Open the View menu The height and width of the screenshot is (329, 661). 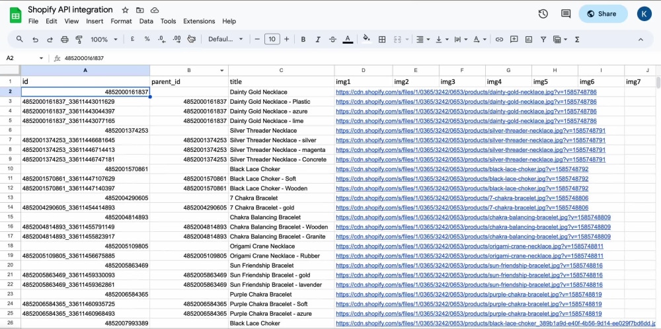tap(71, 21)
